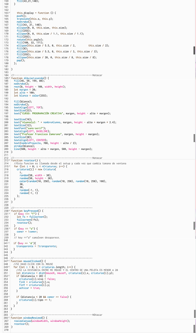Fold the criaturas.length for loop at line 249
This screenshot has width=196, height=333.
tap(9, 267)
